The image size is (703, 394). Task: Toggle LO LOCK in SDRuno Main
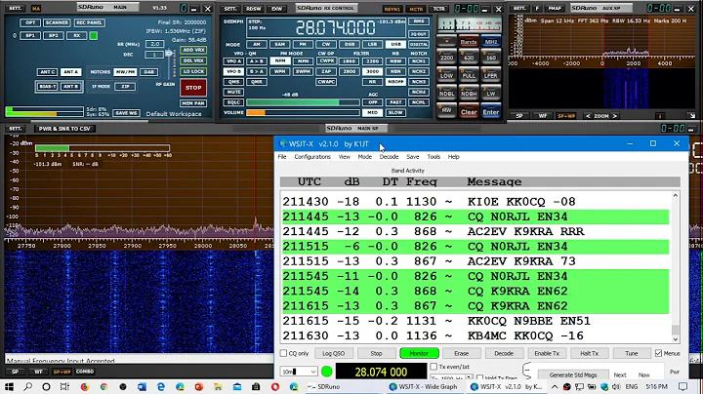[x=193, y=71]
